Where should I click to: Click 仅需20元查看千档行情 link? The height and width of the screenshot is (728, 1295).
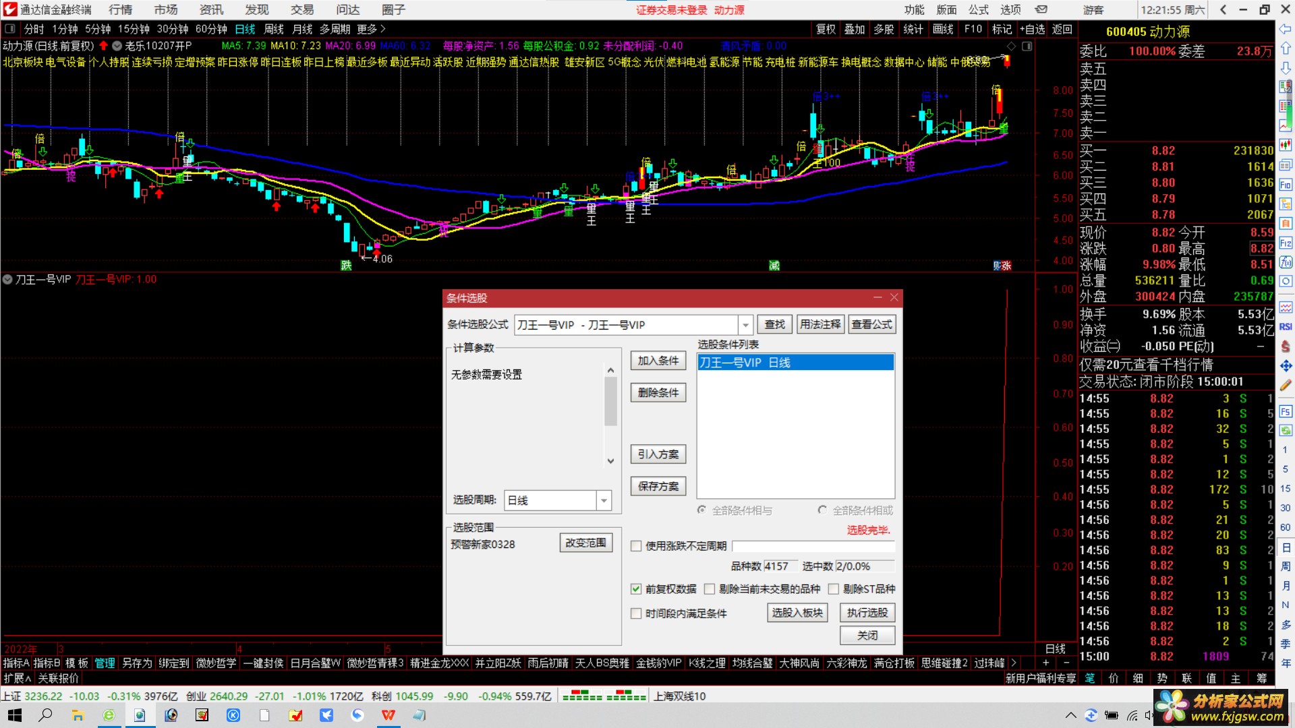point(1147,365)
